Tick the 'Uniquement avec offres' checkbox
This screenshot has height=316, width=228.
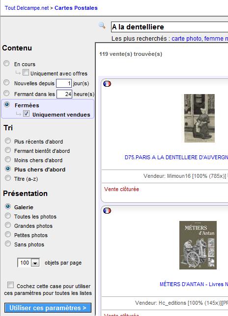coord(26,72)
